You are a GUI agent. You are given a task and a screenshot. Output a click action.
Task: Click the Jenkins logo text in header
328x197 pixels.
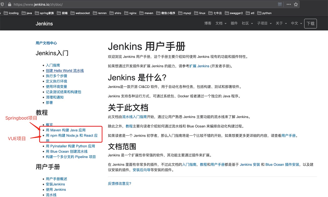44,24
